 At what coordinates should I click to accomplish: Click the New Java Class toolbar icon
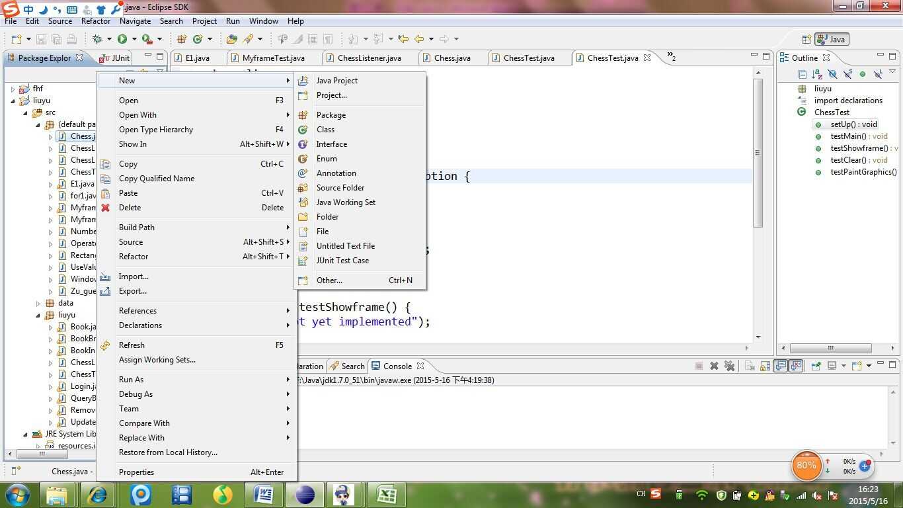(x=198, y=39)
